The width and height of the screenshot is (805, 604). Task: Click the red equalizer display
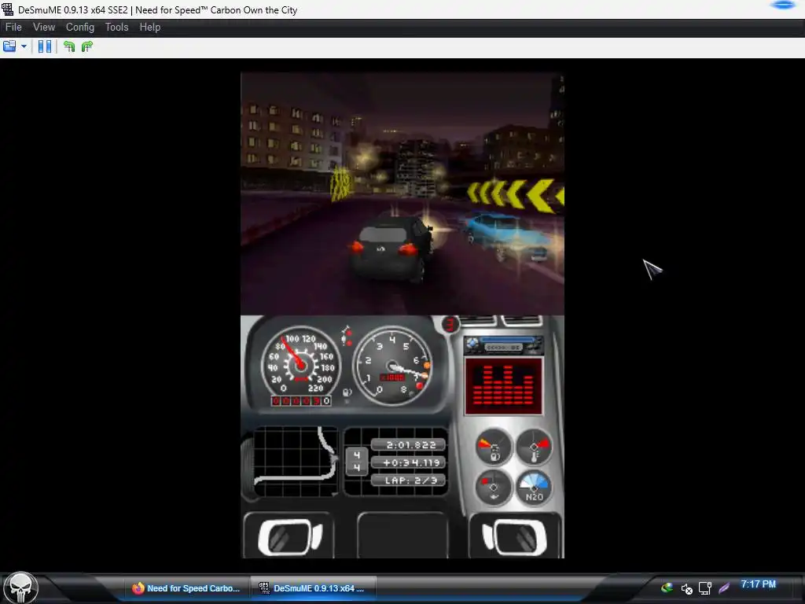(504, 386)
